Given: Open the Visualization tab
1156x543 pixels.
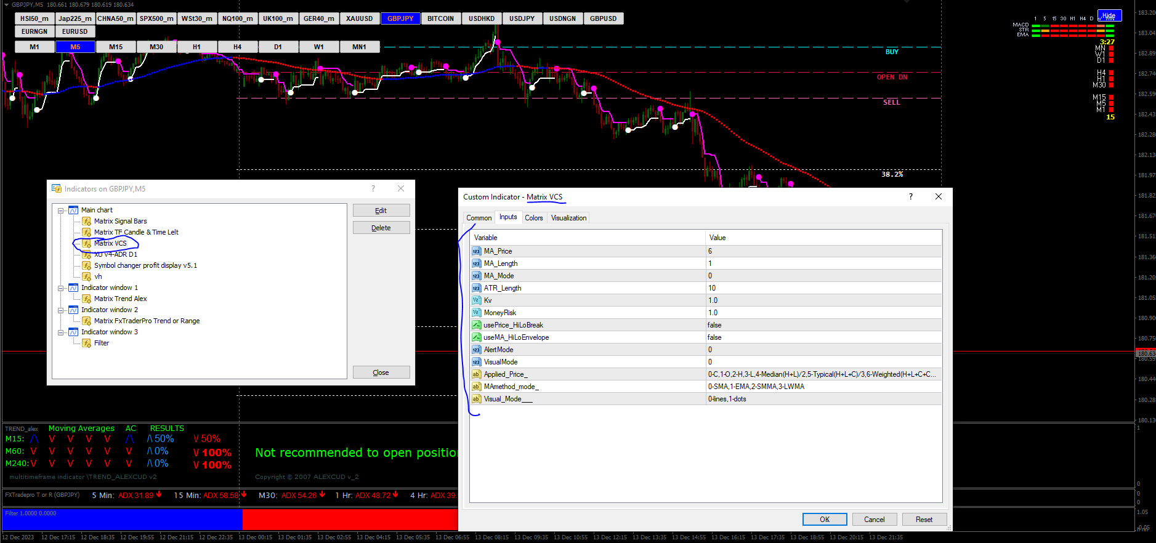Looking at the screenshot, I should coord(568,218).
